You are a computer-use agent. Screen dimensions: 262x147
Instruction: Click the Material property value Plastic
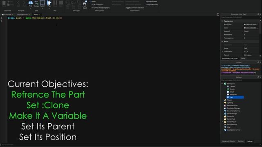246,31
